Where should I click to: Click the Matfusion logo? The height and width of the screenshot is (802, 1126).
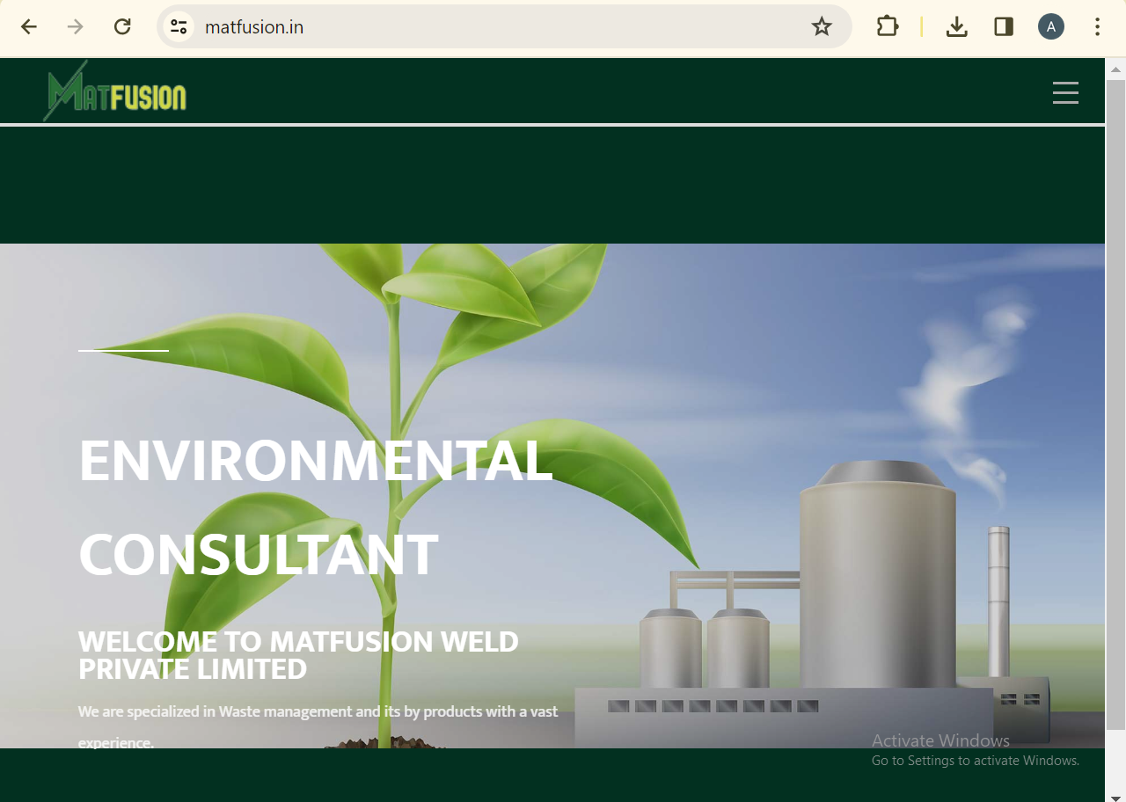[115, 91]
